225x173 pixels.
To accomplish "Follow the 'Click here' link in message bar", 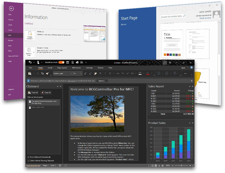I will tap(71, 81).
